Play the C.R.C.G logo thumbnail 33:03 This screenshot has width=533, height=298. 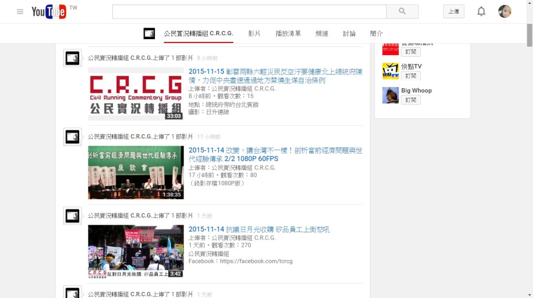135,94
